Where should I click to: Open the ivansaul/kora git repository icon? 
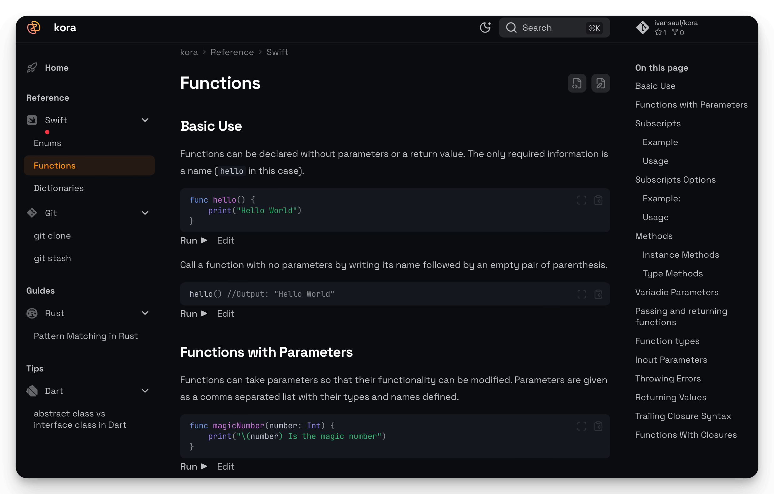[642, 28]
